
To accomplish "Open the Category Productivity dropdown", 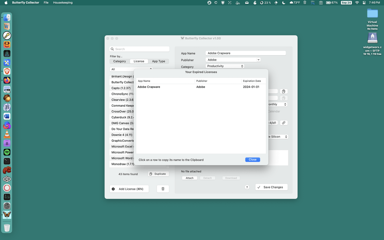I will 225,66.
